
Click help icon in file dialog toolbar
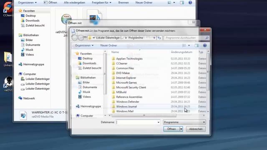[x=205, y=45]
